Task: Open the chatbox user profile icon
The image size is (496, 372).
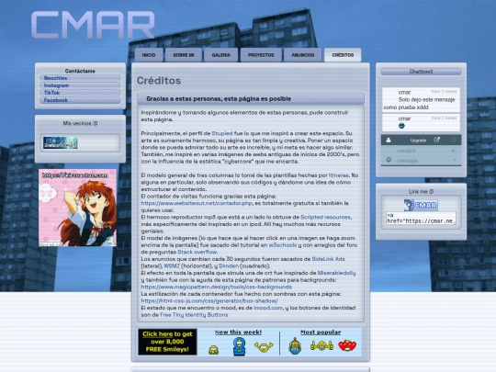Action: [x=389, y=141]
